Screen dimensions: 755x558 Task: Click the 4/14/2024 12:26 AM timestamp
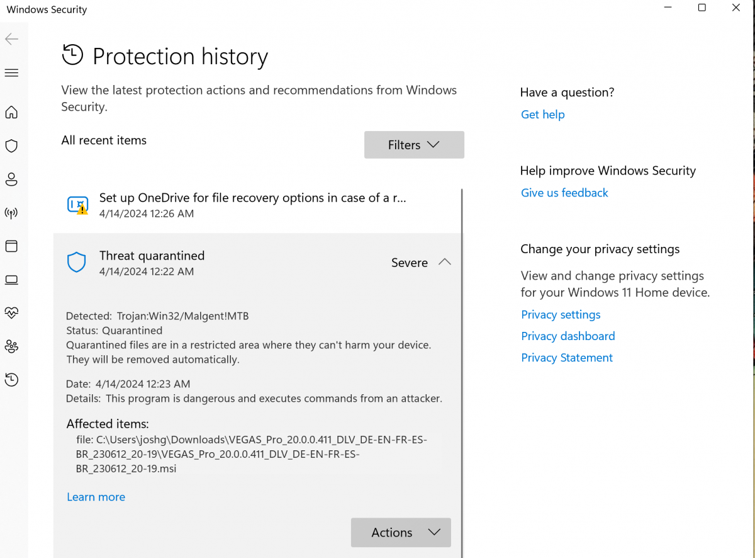(x=147, y=214)
